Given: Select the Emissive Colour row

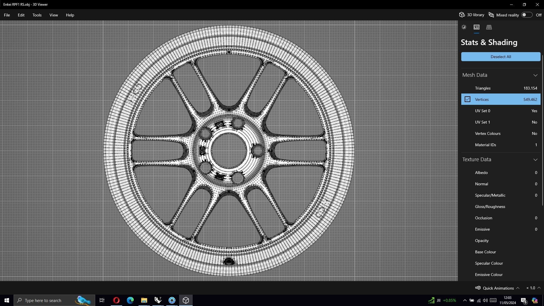Looking at the screenshot, I should pos(501,275).
